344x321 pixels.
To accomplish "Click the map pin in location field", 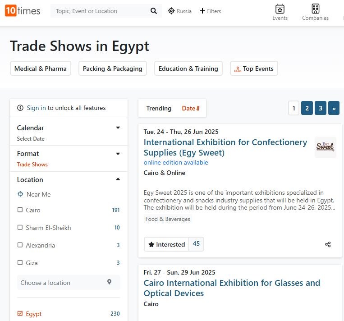I will [x=109, y=282].
